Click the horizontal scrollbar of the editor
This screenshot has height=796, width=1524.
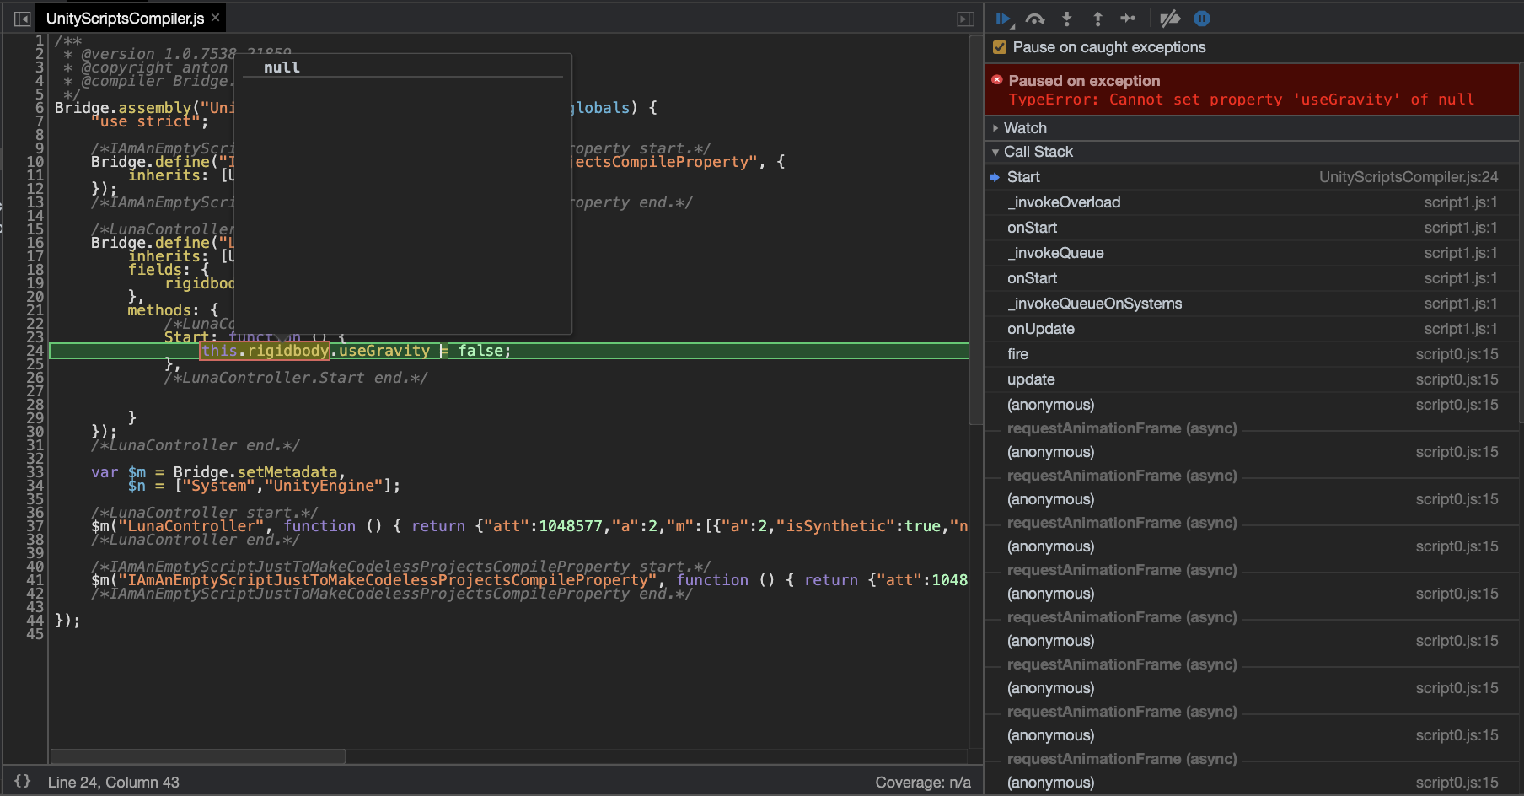[197, 756]
